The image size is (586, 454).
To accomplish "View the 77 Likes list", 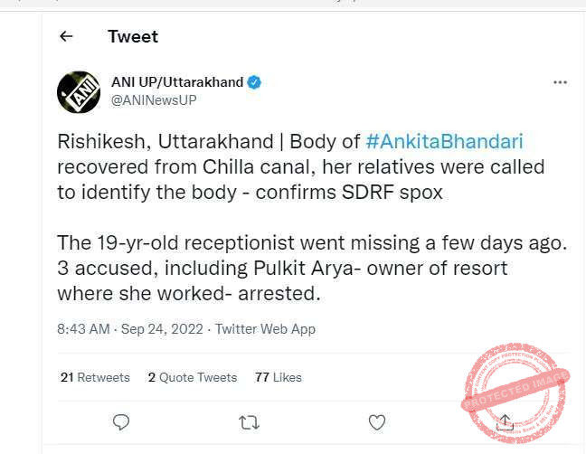I will pos(278,377).
